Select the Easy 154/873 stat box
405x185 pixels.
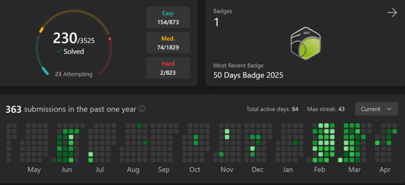(x=168, y=18)
